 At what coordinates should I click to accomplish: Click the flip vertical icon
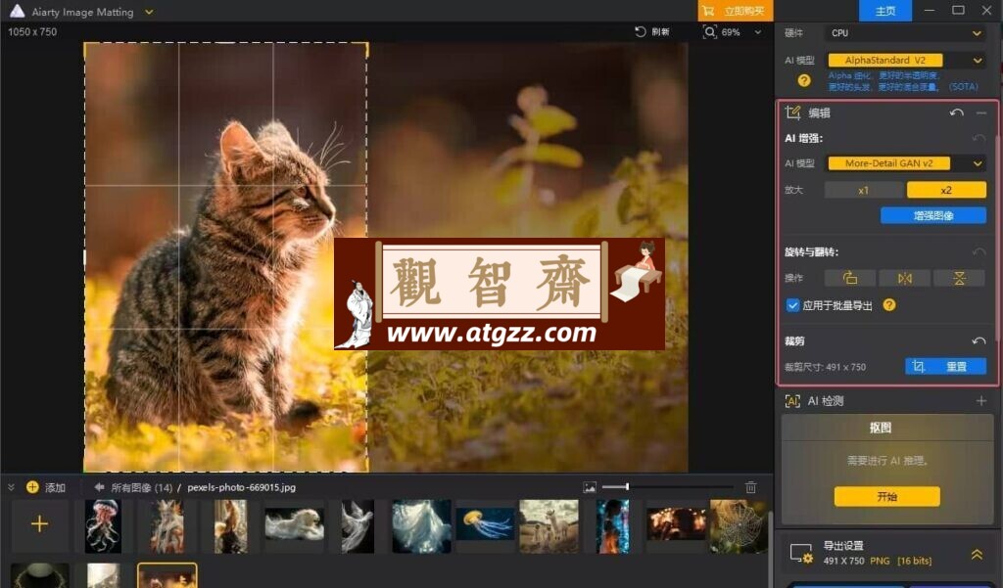[960, 278]
